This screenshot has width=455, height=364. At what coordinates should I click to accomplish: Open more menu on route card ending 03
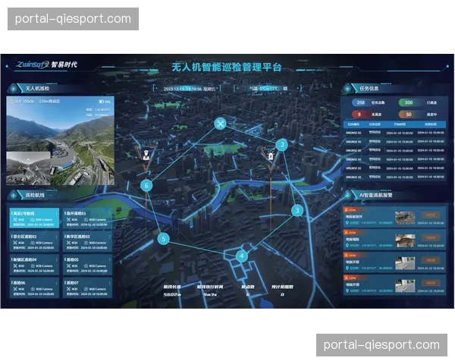click(110, 237)
